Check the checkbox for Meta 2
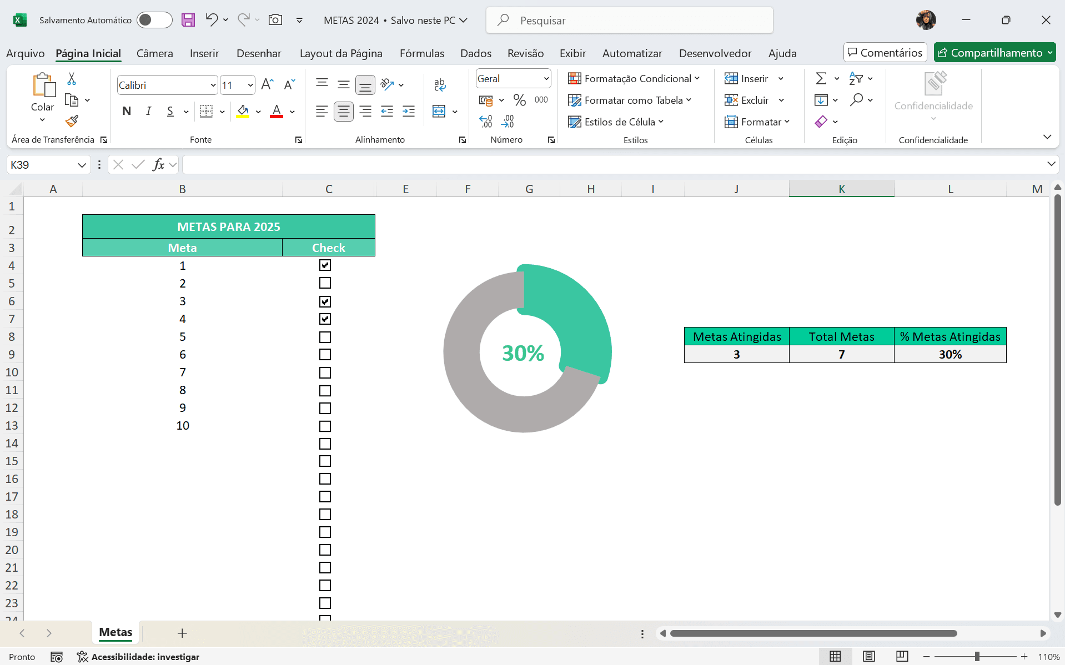This screenshot has height=665, width=1065. click(x=325, y=283)
